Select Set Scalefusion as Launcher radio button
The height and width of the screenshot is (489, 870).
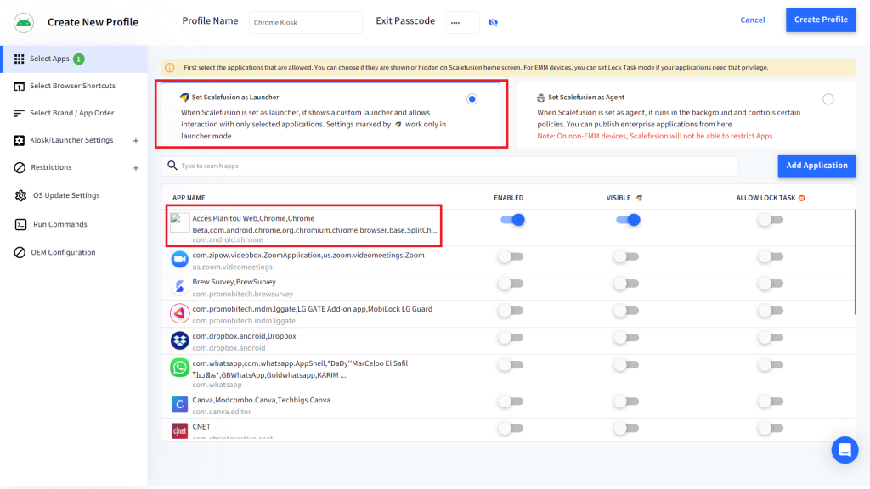pos(472,99)
